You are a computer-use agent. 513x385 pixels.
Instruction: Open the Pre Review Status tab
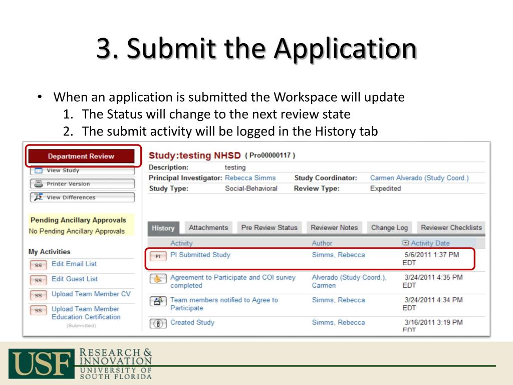tap(269, 228)
